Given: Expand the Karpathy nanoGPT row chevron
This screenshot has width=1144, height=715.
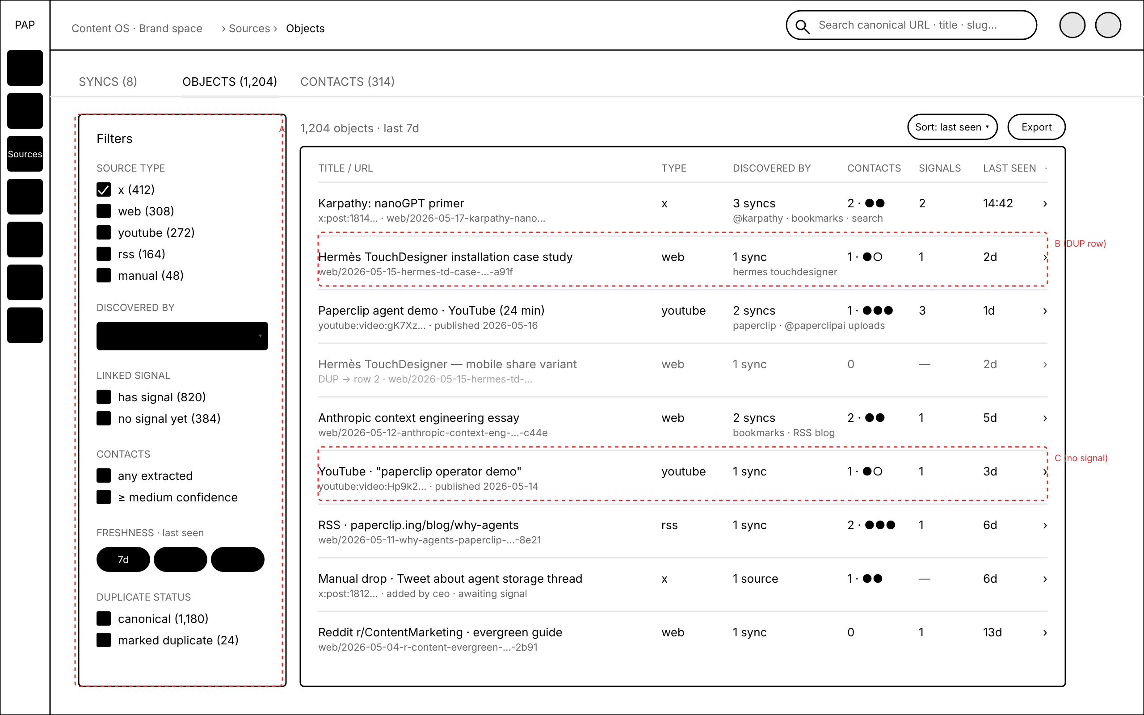Looking at the screenshot, I should tap(1045, 204).
